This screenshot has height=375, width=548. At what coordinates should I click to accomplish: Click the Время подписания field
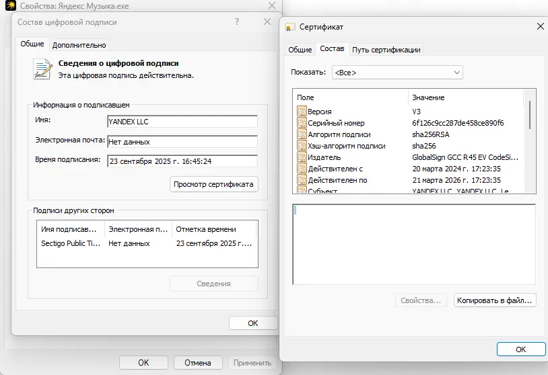[x=182, y=161]
